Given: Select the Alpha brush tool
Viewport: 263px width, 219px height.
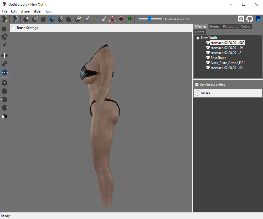Looking at the screenshot, I should click(104, 19).
